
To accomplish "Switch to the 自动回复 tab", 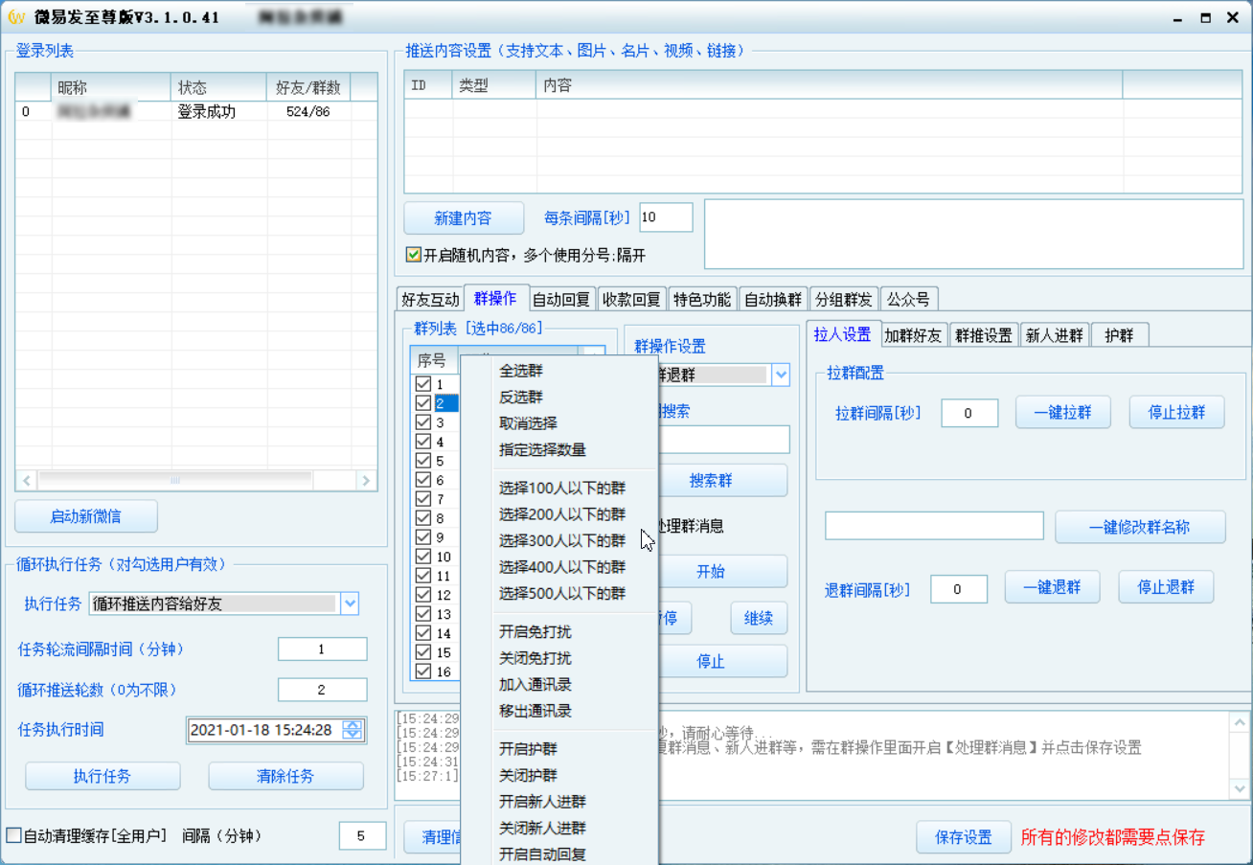I will point(561,299).
